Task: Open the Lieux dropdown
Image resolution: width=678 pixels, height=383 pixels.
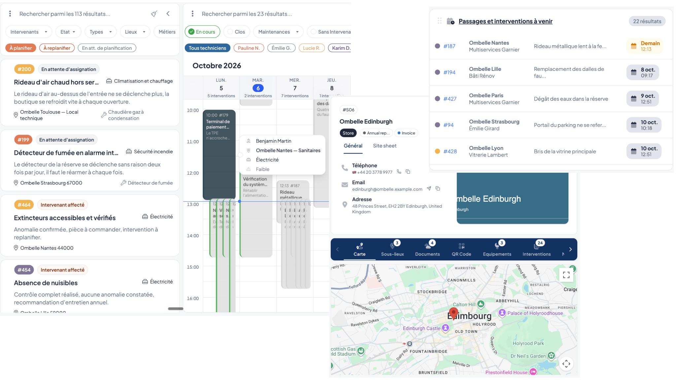Action: 135,32
